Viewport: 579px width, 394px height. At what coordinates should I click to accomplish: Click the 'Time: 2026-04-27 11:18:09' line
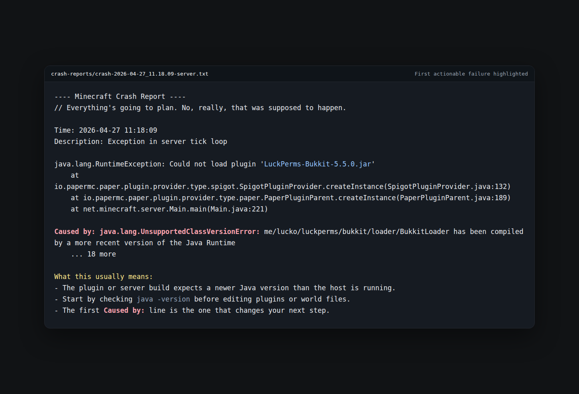106,130
